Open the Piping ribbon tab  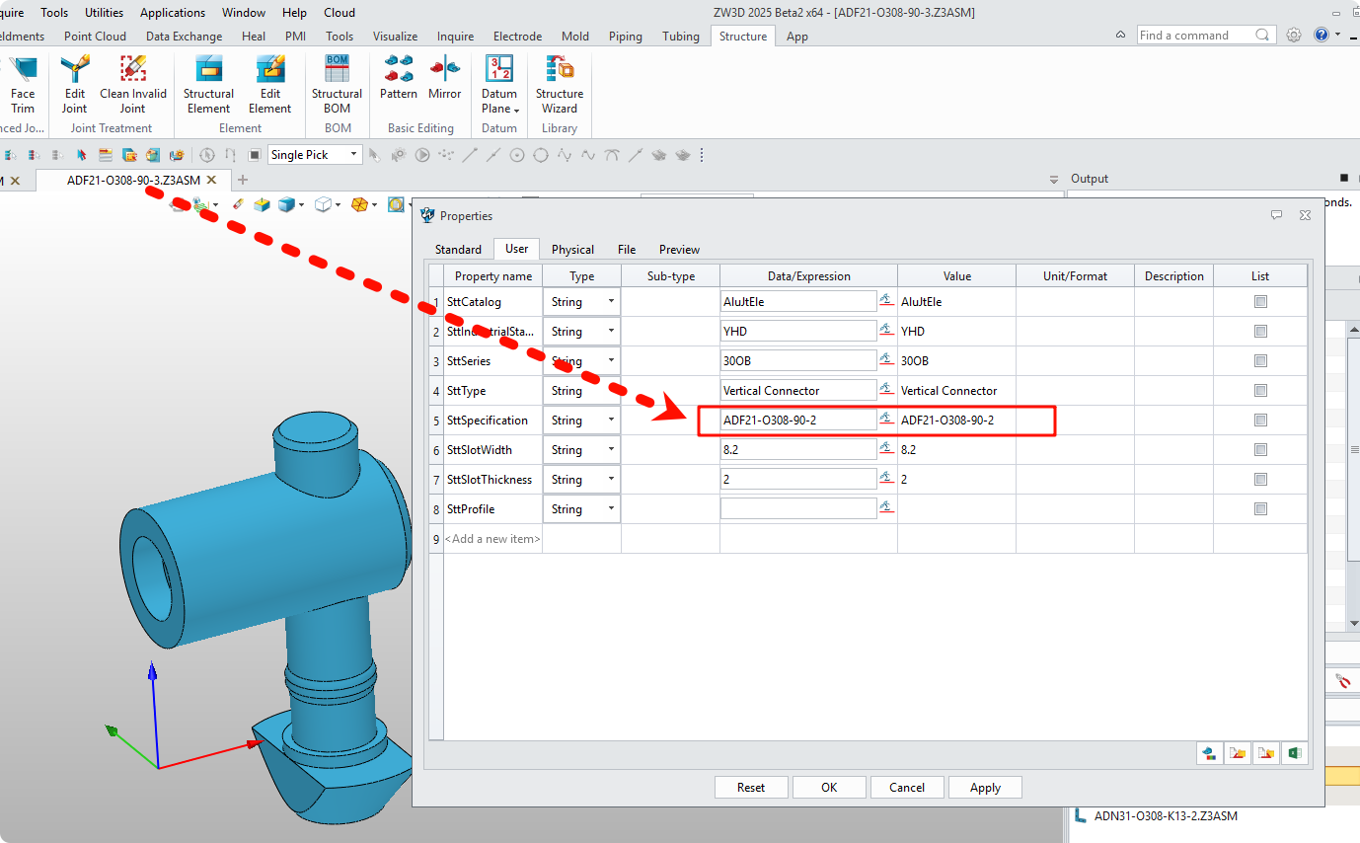pos(625,36)
